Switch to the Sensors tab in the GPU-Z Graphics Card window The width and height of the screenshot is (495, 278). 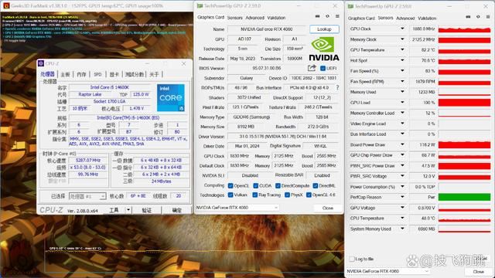[235, 18]
